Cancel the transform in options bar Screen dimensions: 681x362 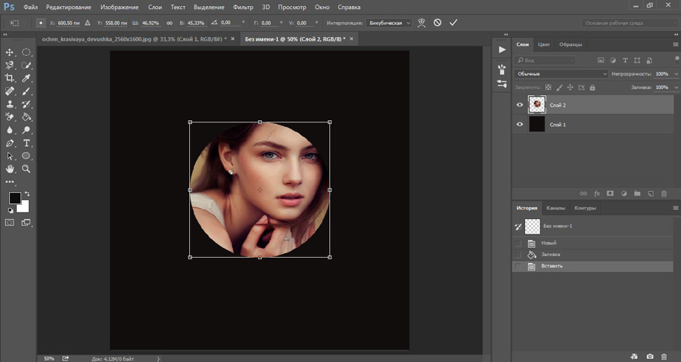[x=437, y=23]
